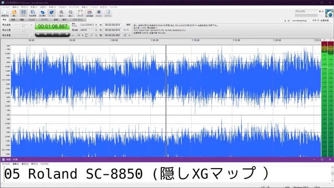This screenshot has height=188, width=334.
Task: Switch to the 再生 tab
Action: pos(4,20)
